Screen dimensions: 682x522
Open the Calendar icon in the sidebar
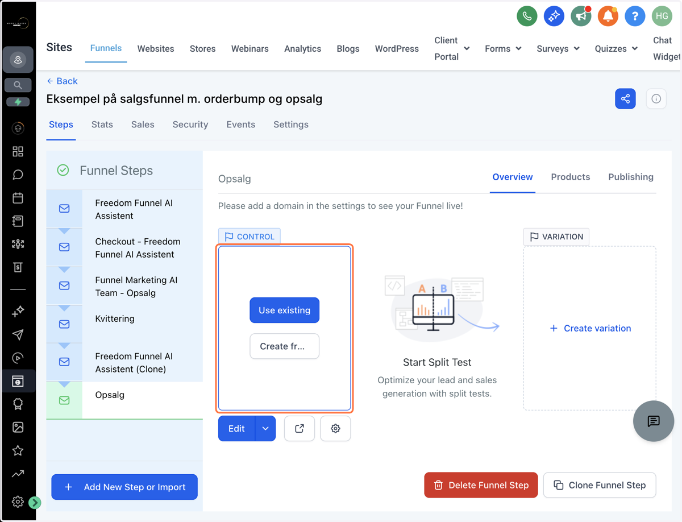(x=18, y=198)
